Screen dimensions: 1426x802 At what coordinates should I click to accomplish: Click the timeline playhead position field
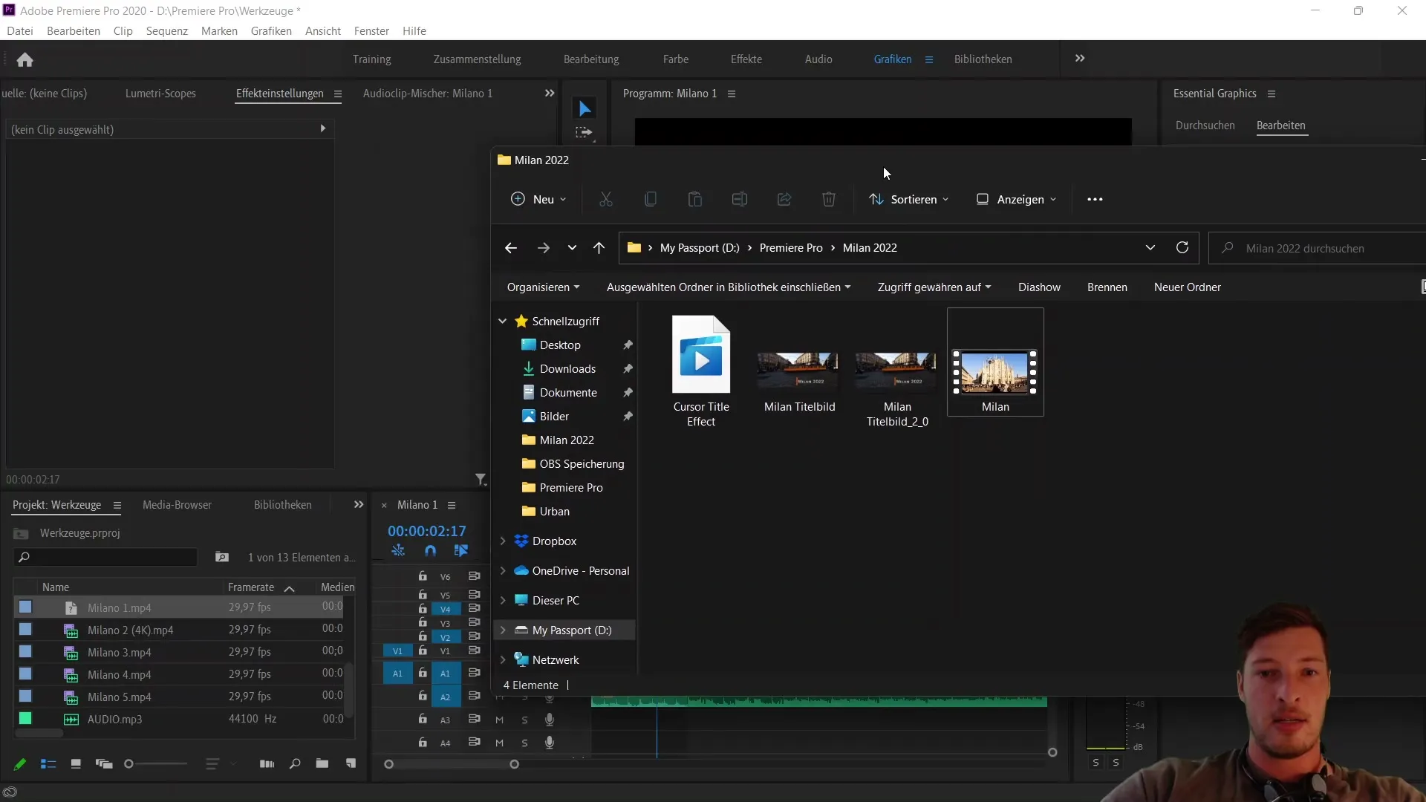click(x=427, y=531)
